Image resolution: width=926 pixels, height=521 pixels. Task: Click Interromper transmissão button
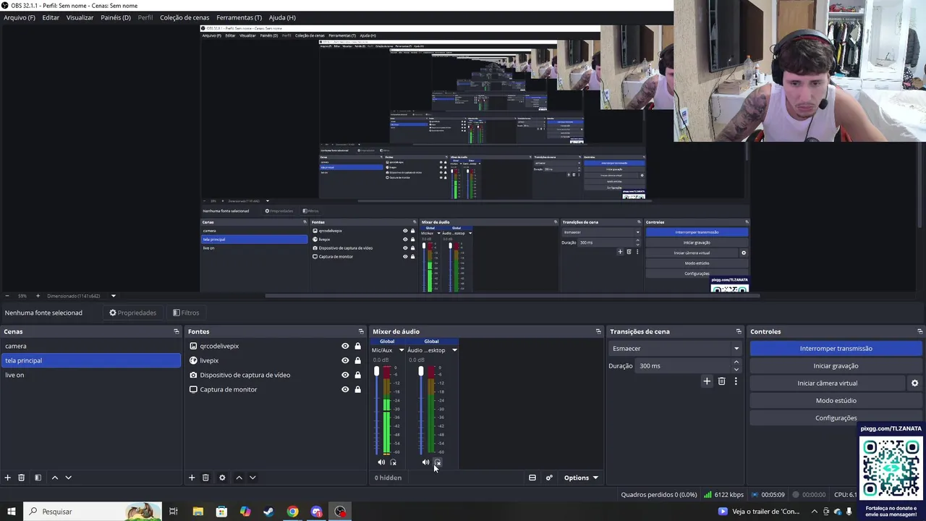coord(836,349)
